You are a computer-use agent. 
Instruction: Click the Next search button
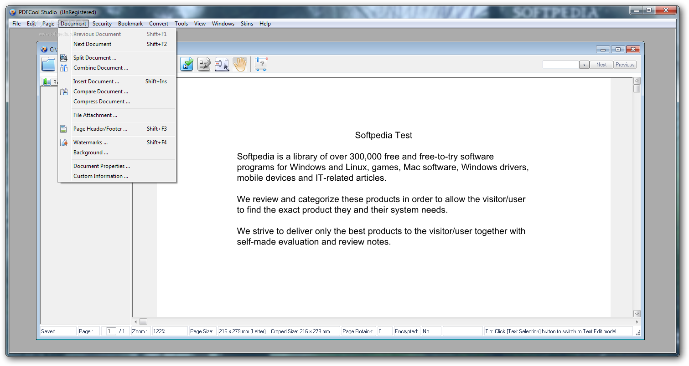[601, 65]
